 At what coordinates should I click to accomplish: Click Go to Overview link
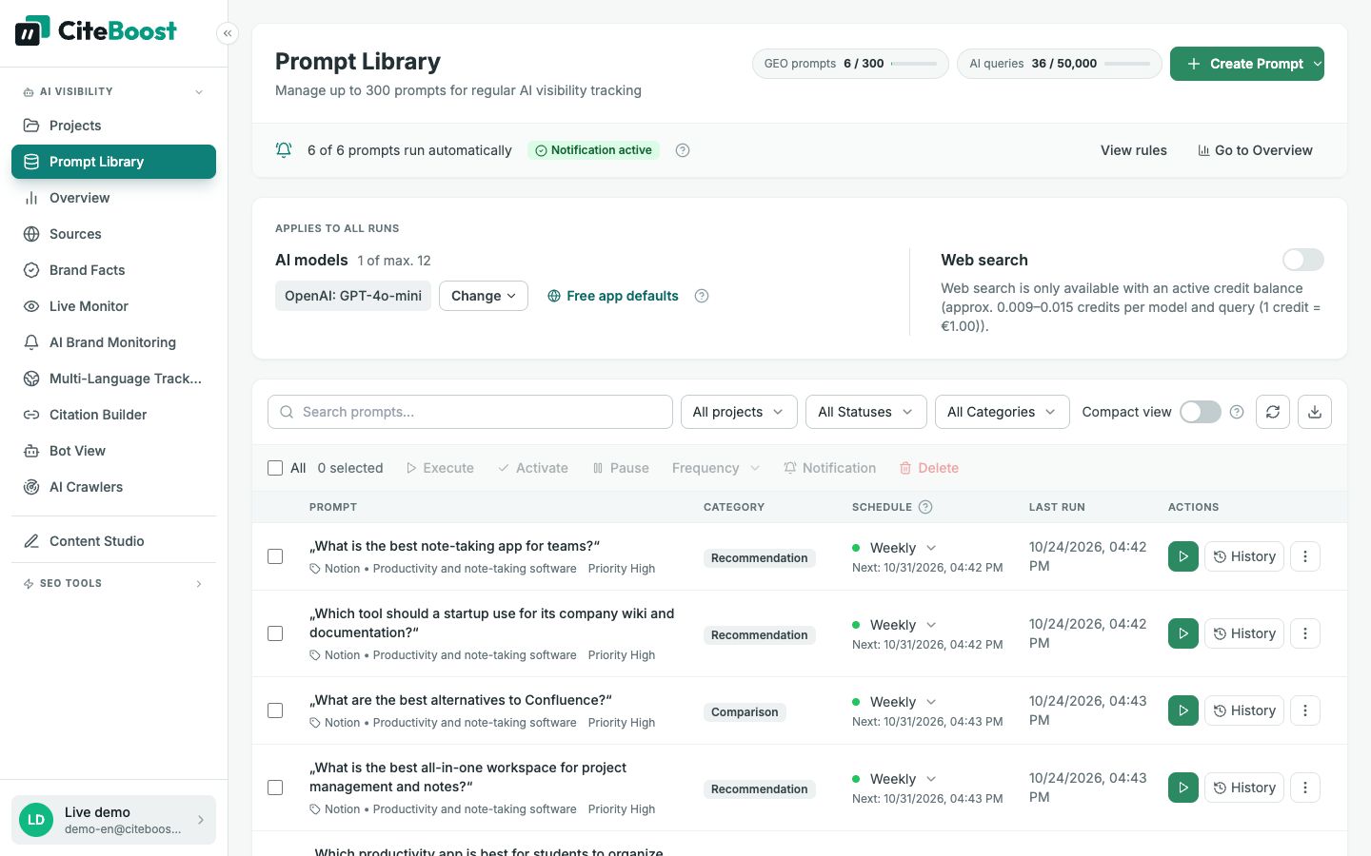click(x=1255, y=150)
